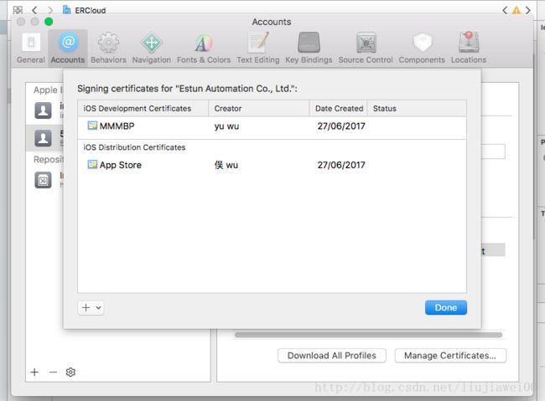545x401 pixels.
Task: Select the first Apple ID account avatar
Action: (43, 111)
